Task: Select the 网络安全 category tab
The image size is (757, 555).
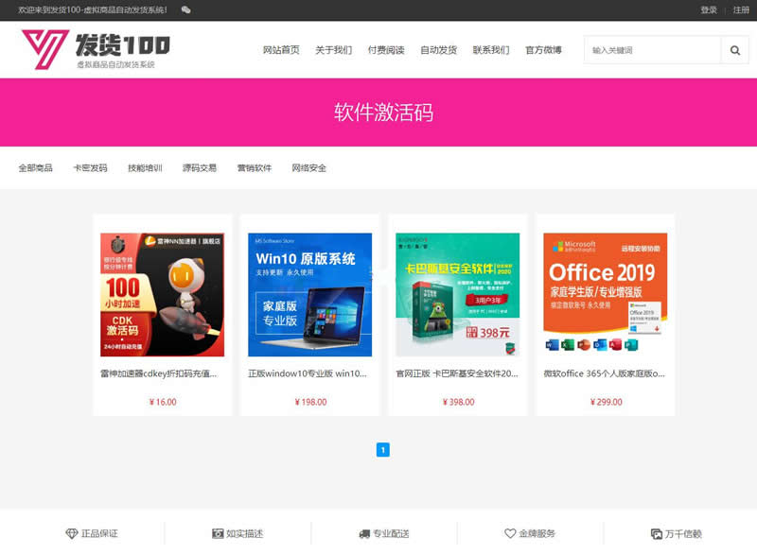Action: coord(309,167)
